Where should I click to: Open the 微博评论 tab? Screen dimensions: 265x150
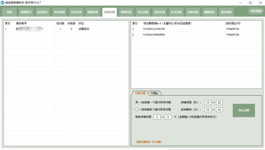[x=126, y=12]
